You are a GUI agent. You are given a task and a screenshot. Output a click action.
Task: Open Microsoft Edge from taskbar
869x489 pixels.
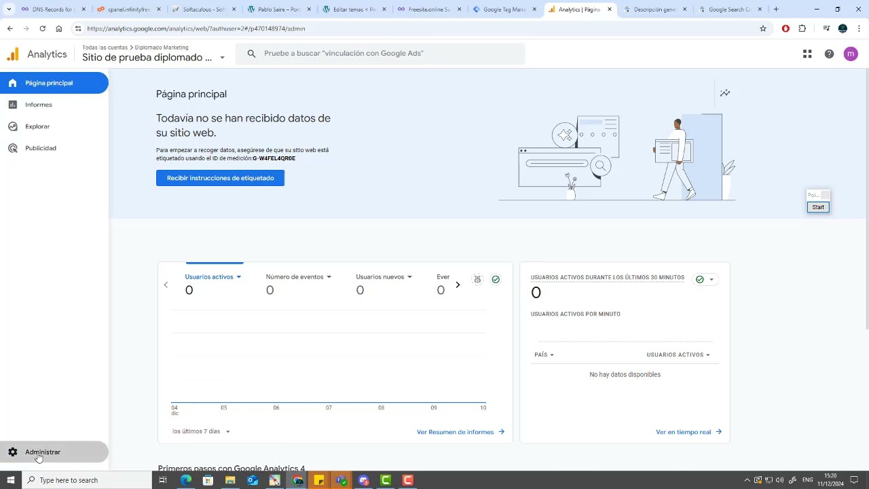pos(186,480)
